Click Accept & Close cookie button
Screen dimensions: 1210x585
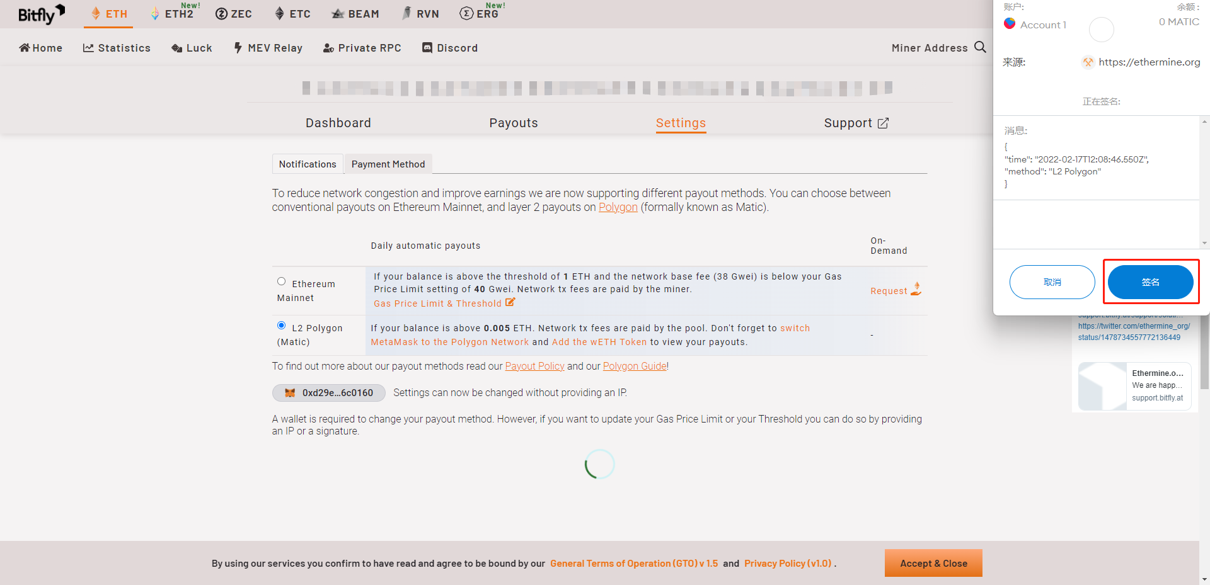[x=933, y=563]
